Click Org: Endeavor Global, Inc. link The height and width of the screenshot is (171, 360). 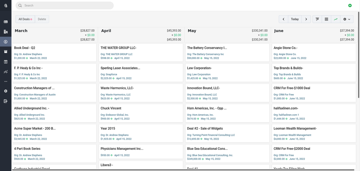coord(115,115)
